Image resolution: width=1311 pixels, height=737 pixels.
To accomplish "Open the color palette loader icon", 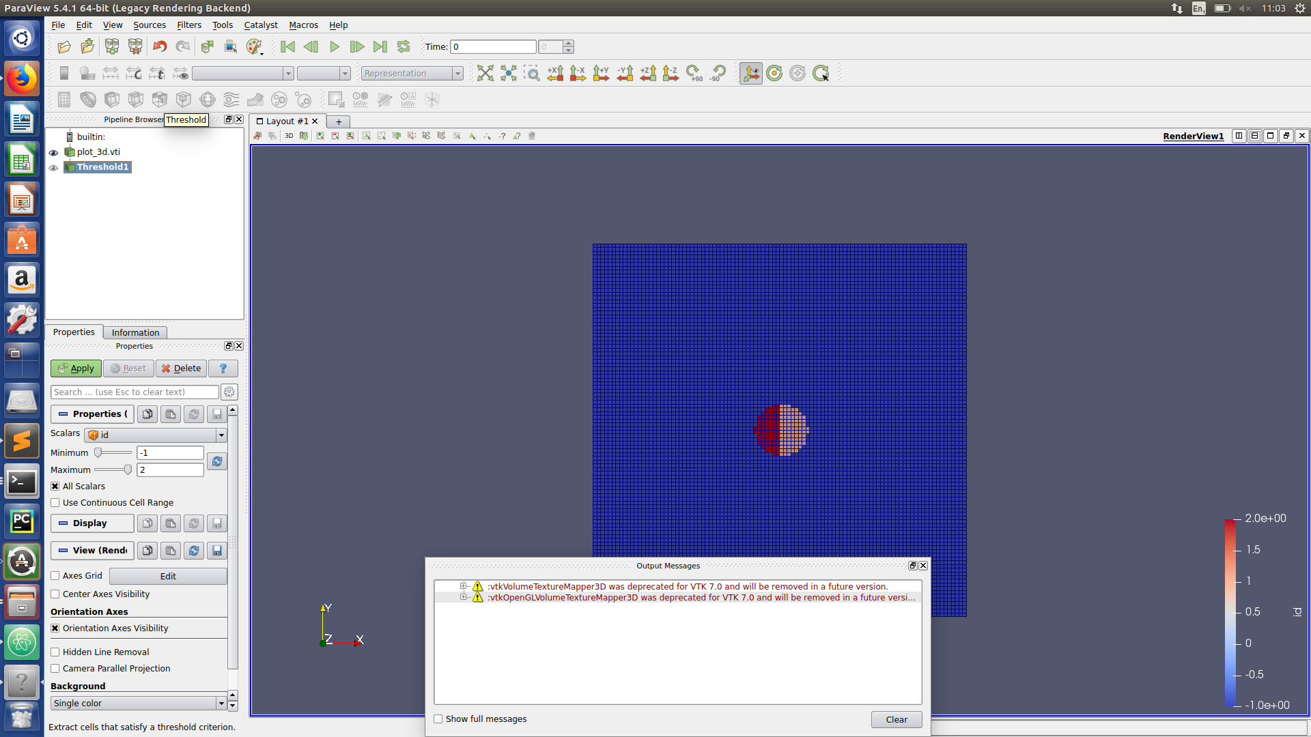I will pyautogui.click(x=254, y=47).
